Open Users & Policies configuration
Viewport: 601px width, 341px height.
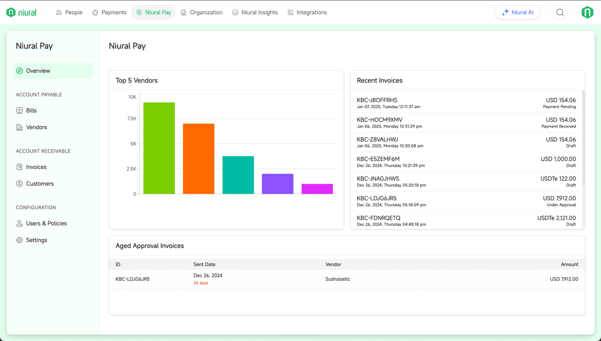point(53,223)
